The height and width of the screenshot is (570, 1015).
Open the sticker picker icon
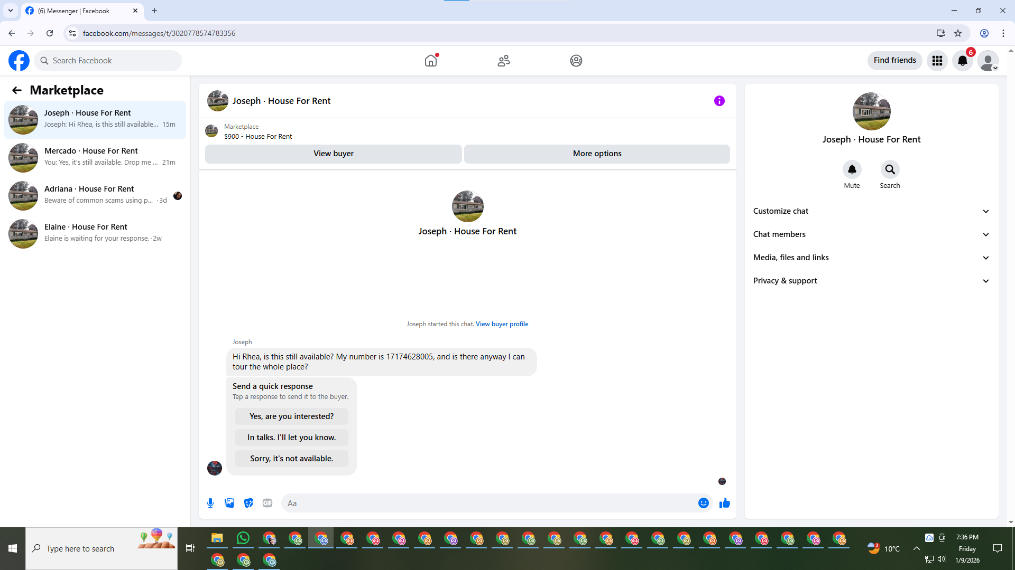tap(248, 503)
